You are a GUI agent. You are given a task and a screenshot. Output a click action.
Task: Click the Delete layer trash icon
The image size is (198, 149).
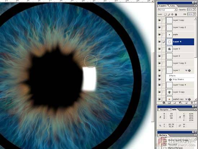pyautogui.click(x=192, y=103)
